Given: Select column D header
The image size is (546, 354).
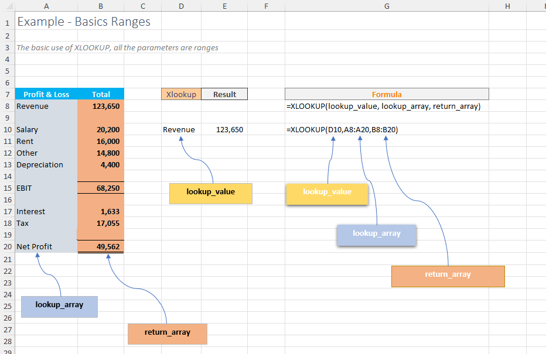Looking at the screenshot, I should 181,6.
